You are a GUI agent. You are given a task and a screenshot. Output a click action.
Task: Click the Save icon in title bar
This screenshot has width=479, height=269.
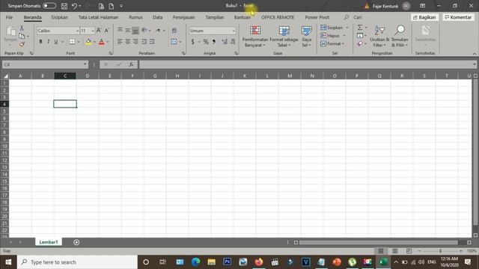pos(64,6)
